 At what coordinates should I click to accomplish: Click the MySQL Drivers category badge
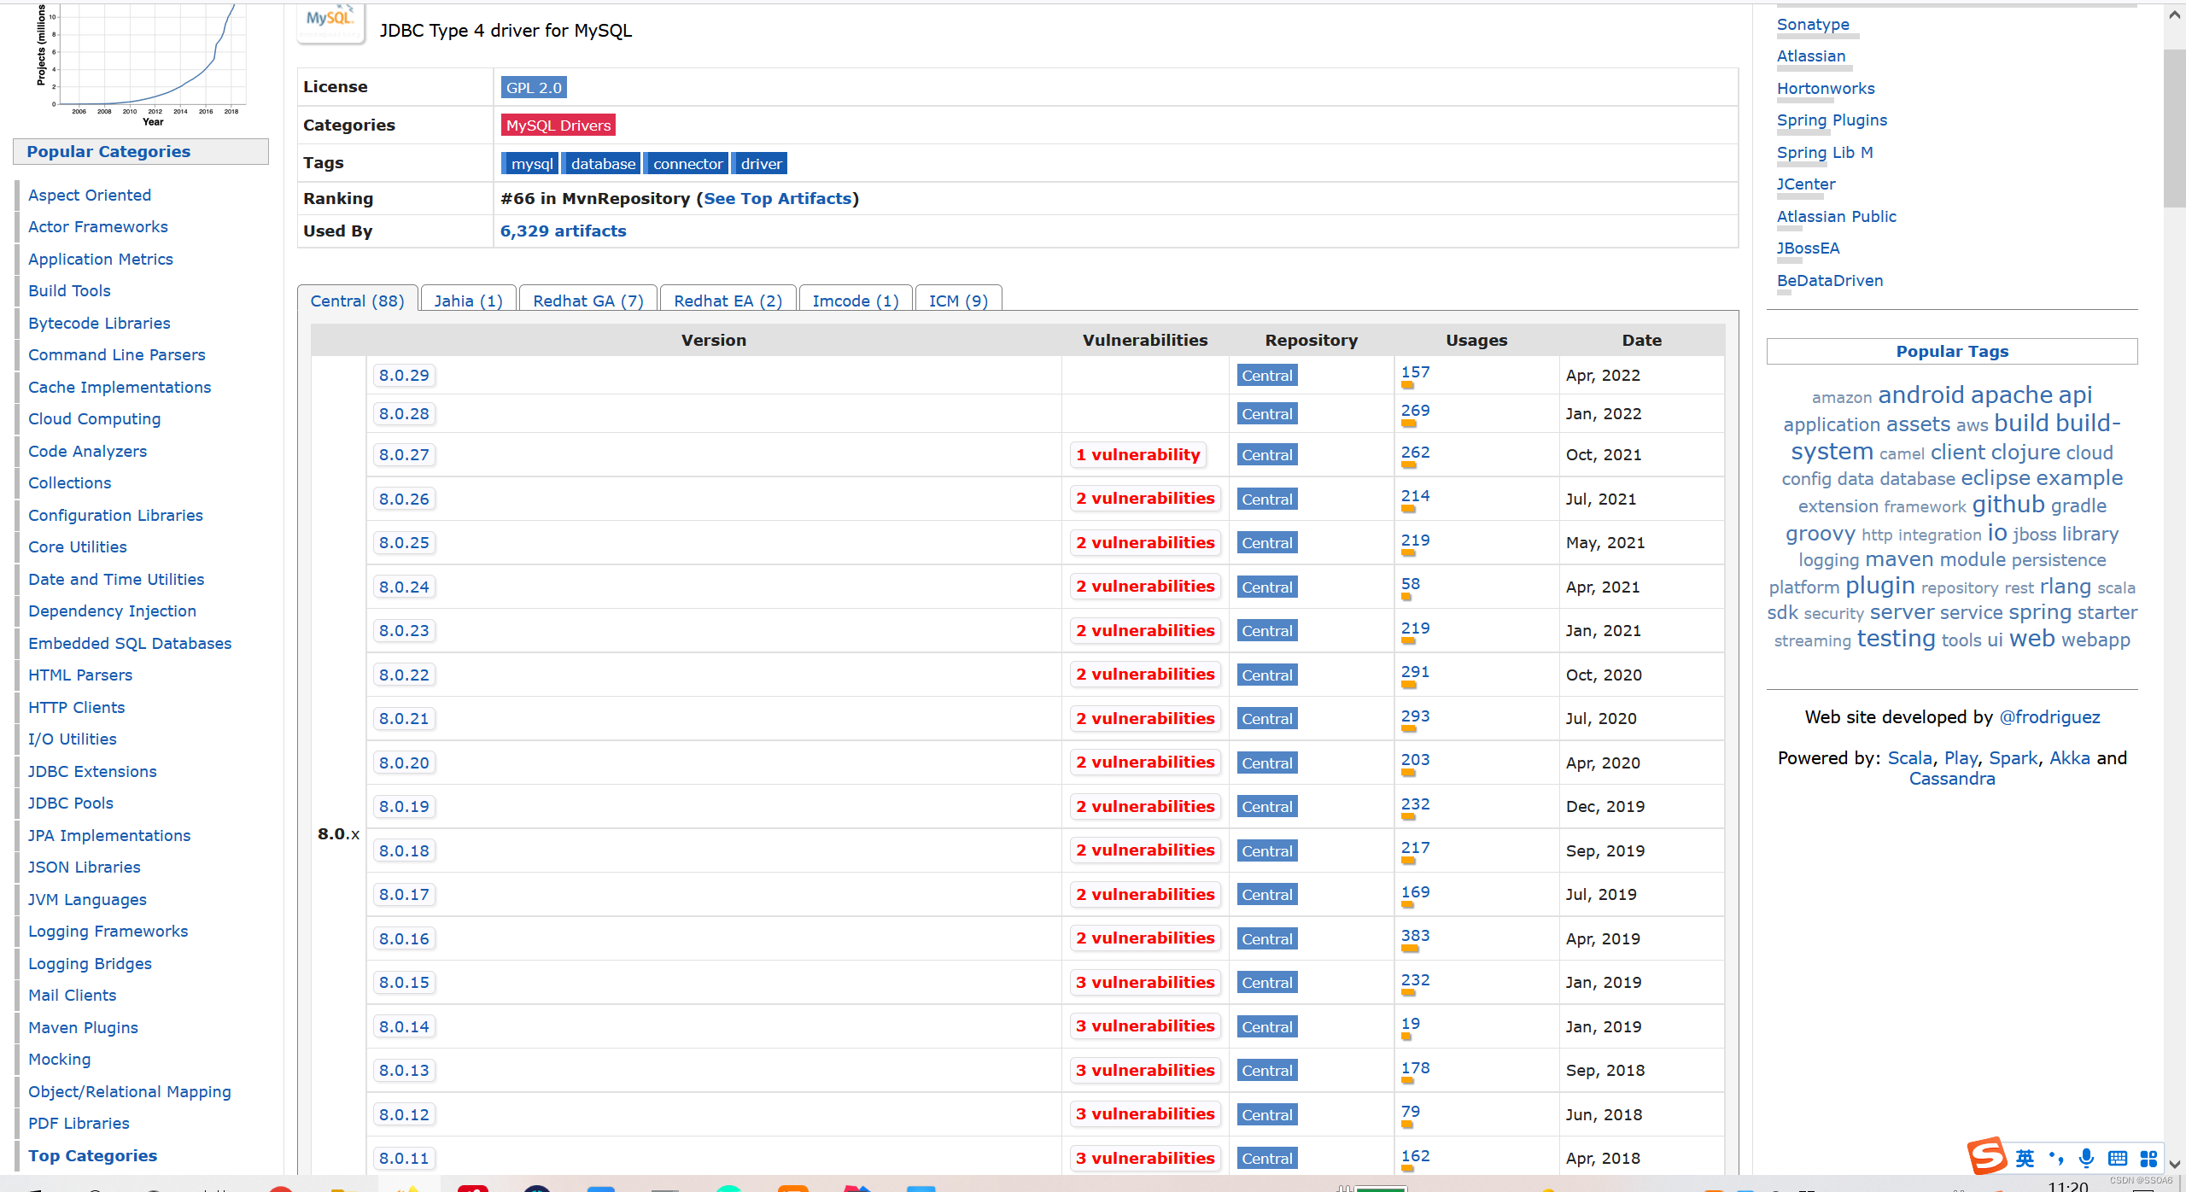pos(558,126)
